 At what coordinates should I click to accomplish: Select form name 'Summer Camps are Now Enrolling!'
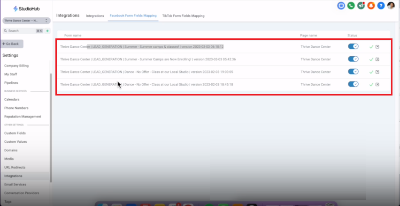coord(148,59)
